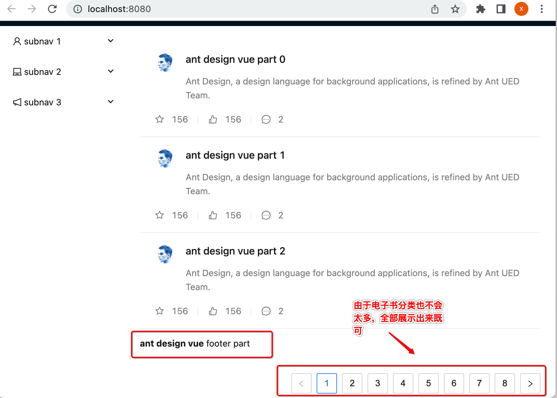Click the browser back arrow
The width and height of the screenshot is (557, 398).
[11, 9]
